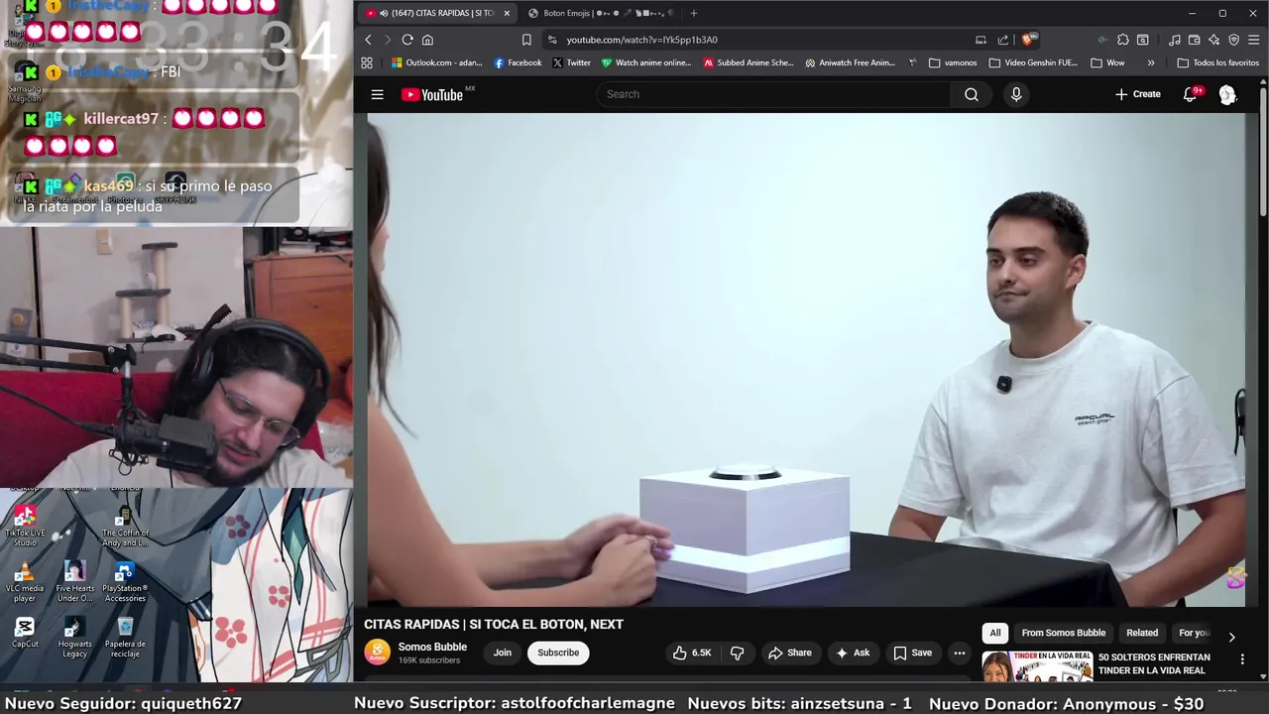Open Five Hearts Under O... desktop shortcut
This screenshot has height=714, width=1269.
[x=74, y=582]
